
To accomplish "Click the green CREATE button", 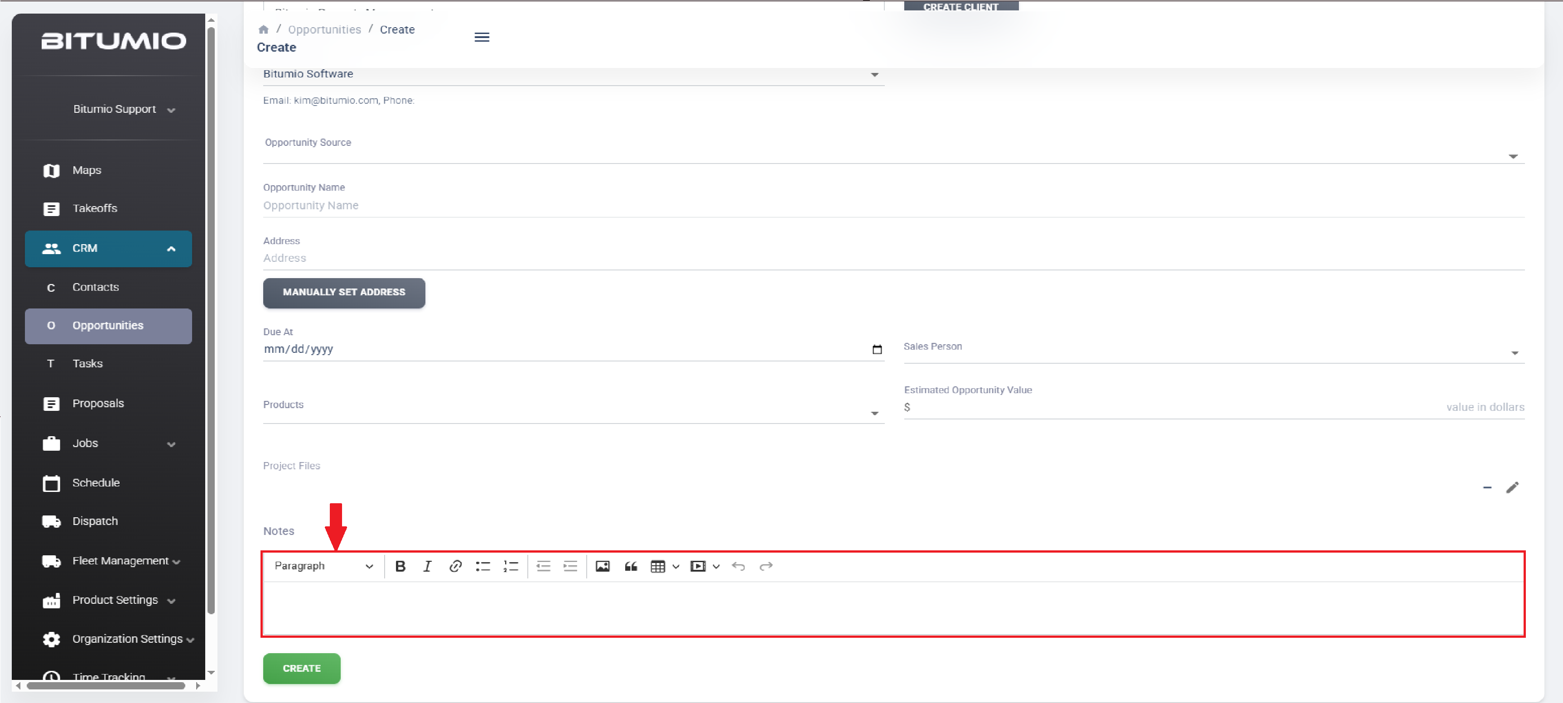I will (x=302, y=669).
